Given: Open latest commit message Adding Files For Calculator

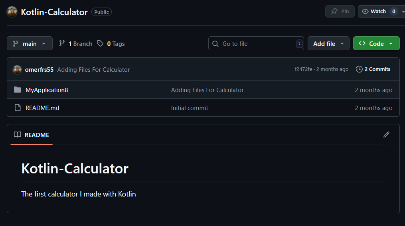Looking at the screenshot, I should pyautogui.click(x=93, y=70).
